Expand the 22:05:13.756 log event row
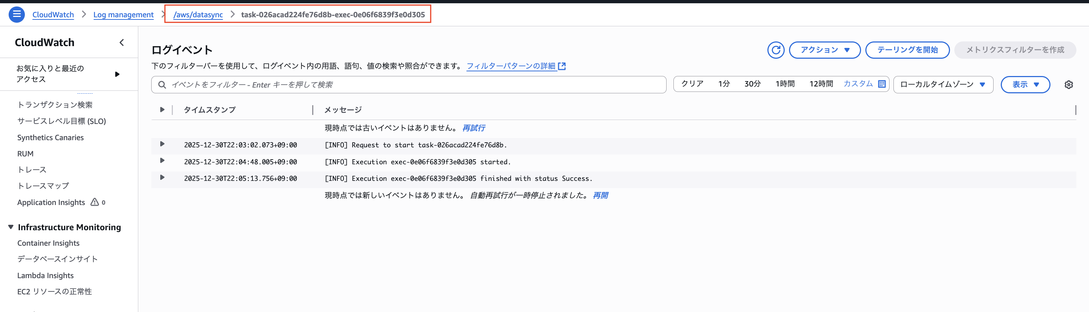The width and height of the screenshot is (1089, 312). tap(162, 178)
